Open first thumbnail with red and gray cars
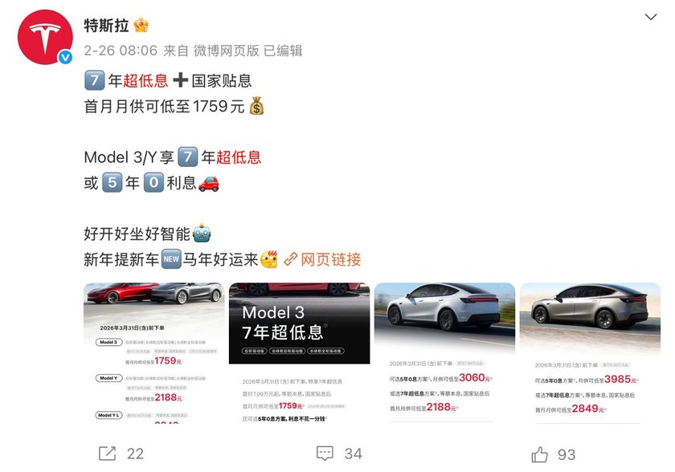 153,353
